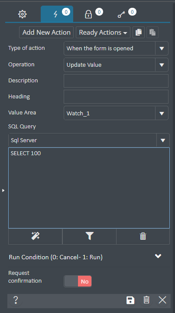Toggle the Request confirmation switch

coord(78,281)
